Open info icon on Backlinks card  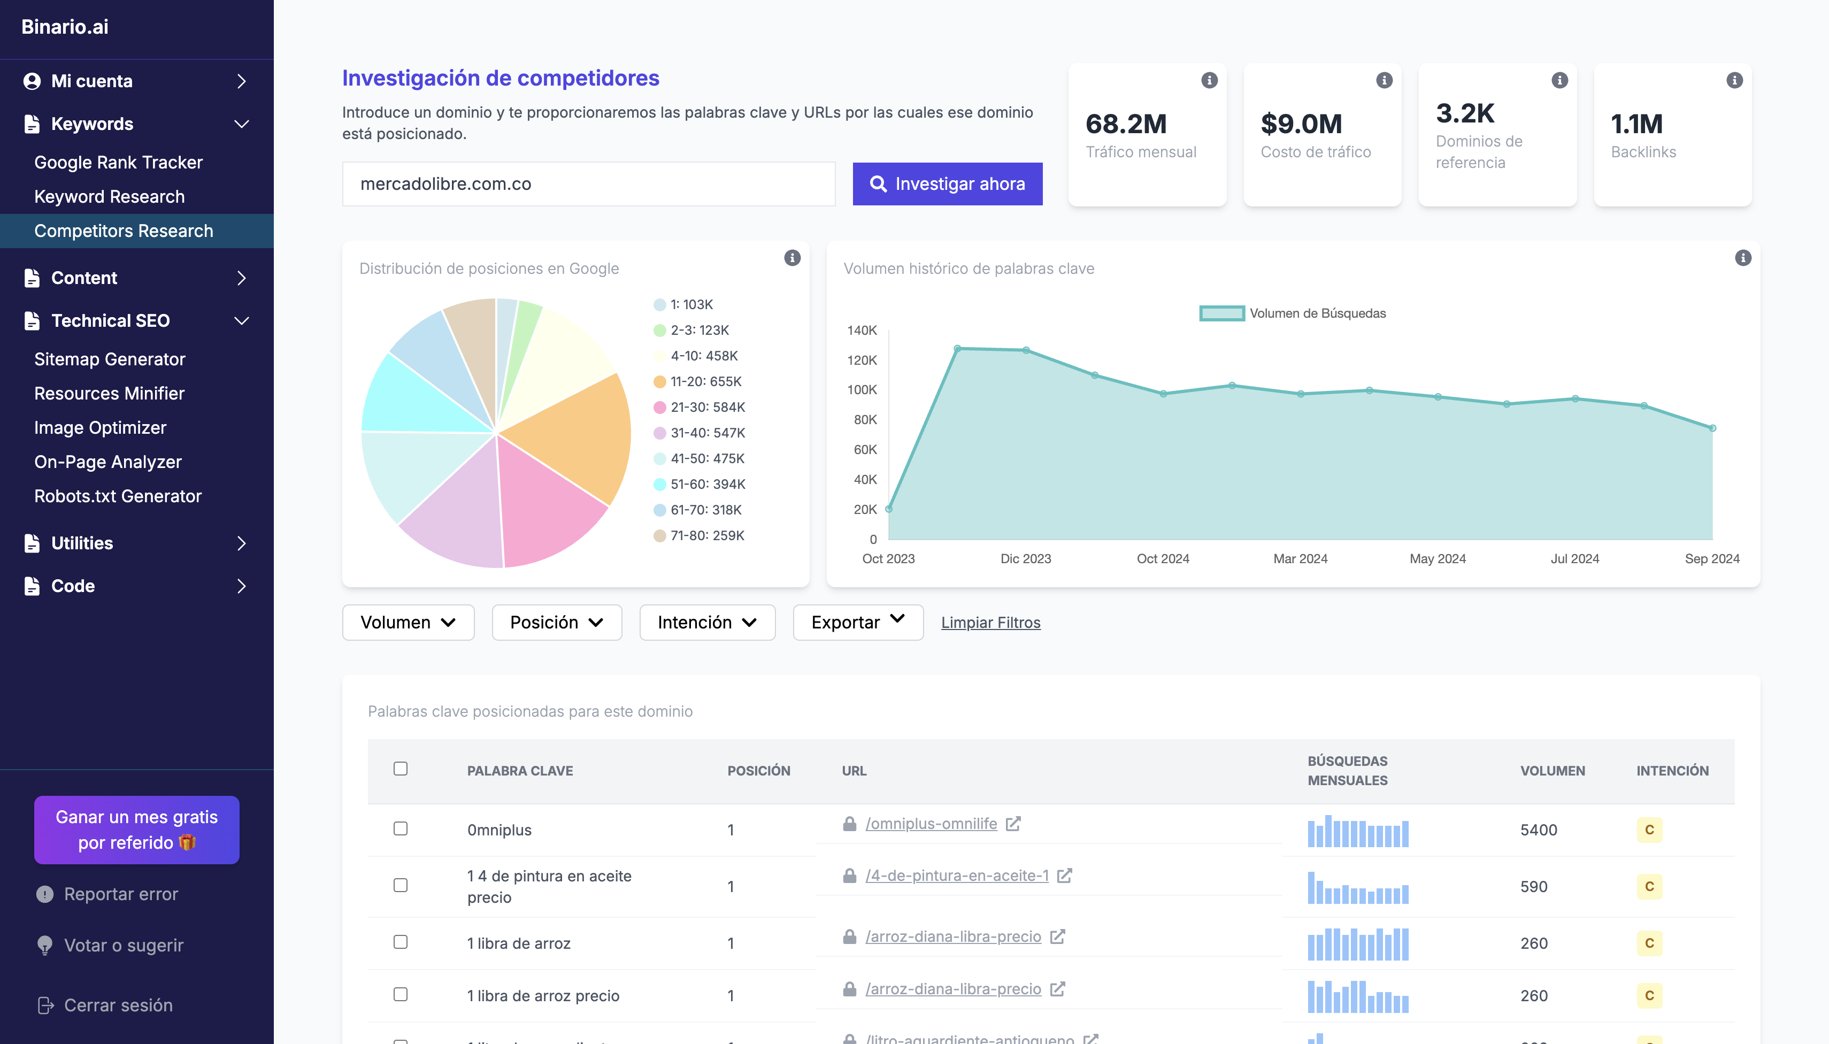[x=1734, y=80]
